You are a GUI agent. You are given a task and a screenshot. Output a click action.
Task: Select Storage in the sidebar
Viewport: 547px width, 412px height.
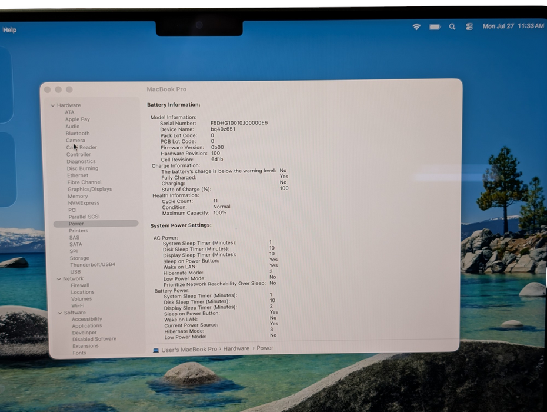pos(79,258)
